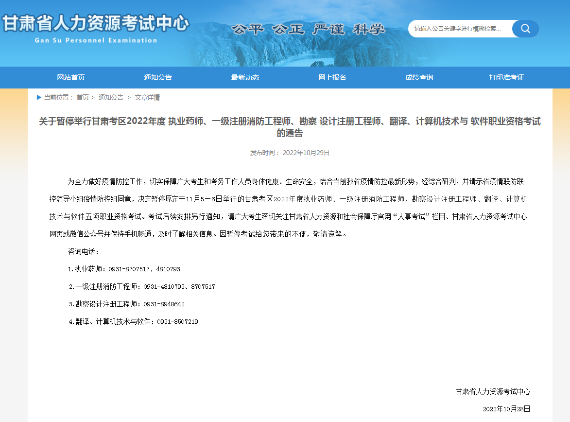This screenshot has height=422, width=570.
Task: Click the 执业药师 phone number line
Action: (124, 269)
